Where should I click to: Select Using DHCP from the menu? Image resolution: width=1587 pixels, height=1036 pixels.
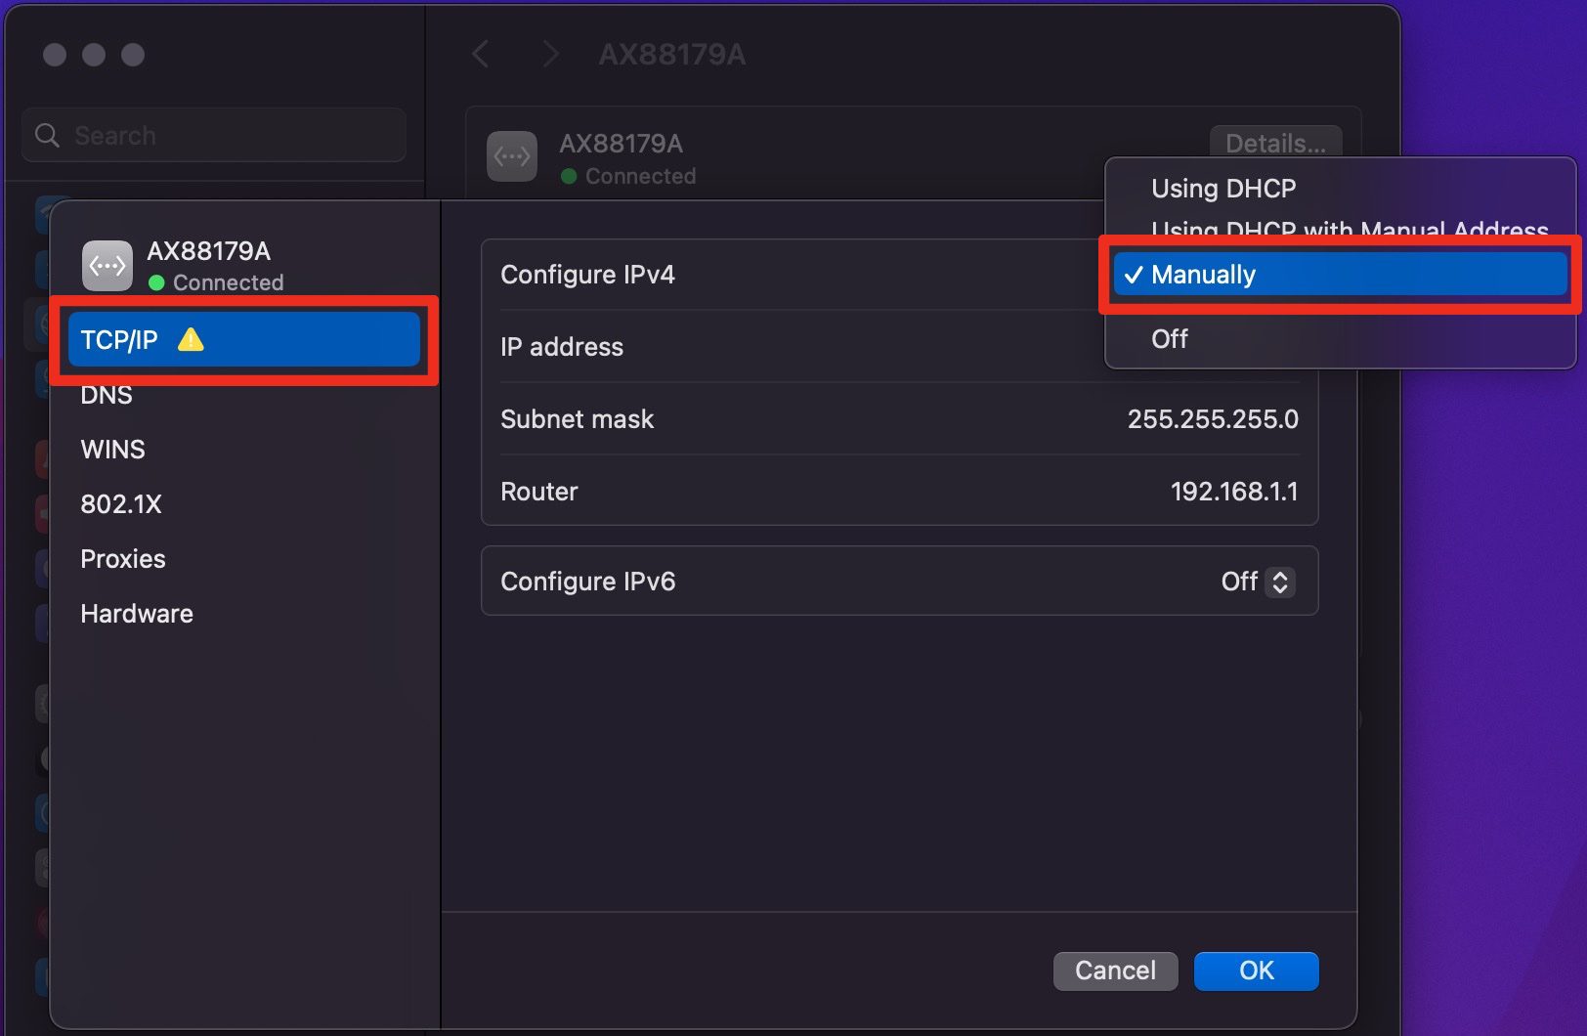(x=1222, y=188)
